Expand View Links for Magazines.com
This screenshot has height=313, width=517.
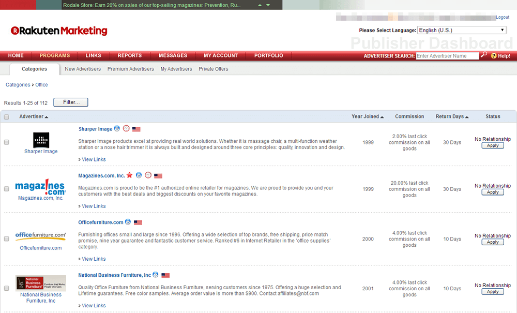click(94, 206)
